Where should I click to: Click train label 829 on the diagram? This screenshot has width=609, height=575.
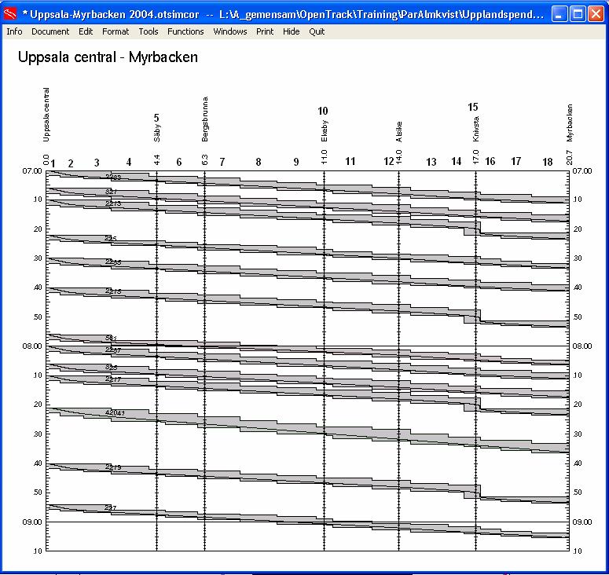(x=112, y=368)
